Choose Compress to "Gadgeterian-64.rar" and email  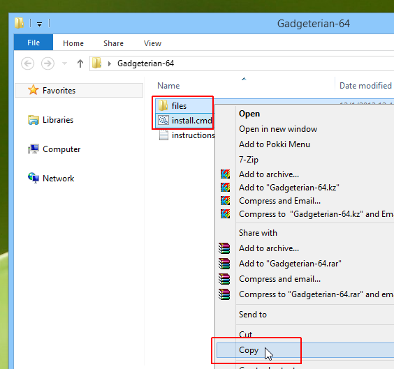(x=316, y=294)
